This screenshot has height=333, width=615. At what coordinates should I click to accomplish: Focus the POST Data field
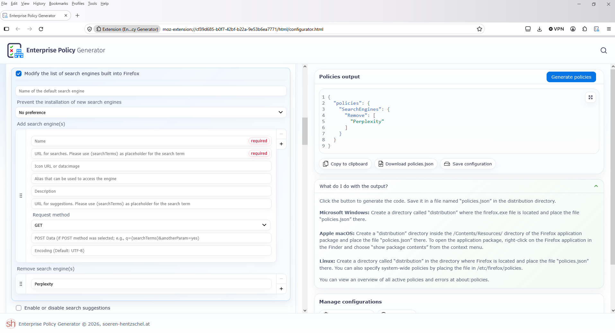coord(151,238)
